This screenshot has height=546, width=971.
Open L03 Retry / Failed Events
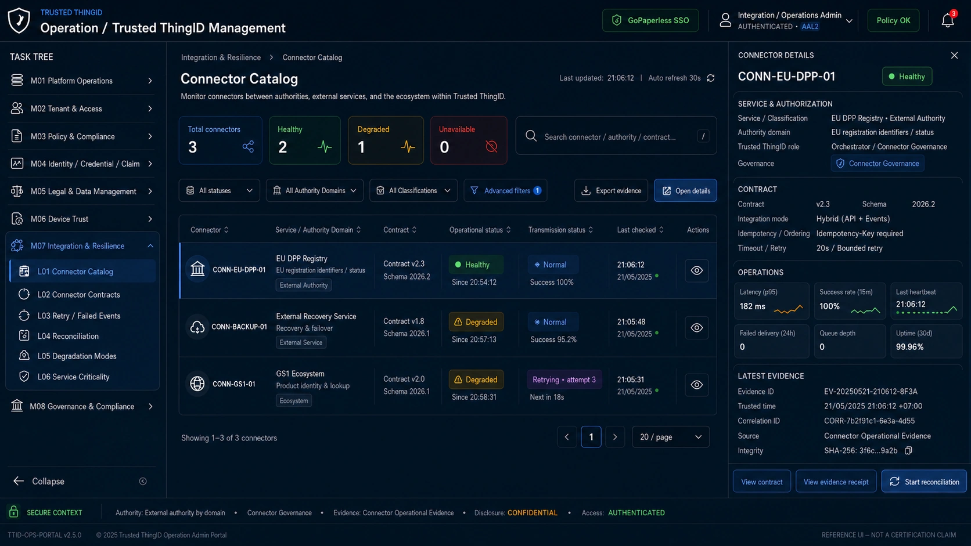(x=82, y=316)
